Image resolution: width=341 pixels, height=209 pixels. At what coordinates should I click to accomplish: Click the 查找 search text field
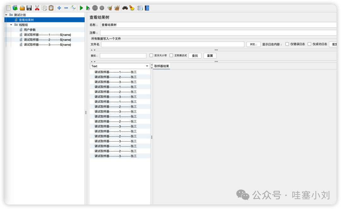[123, 56]
